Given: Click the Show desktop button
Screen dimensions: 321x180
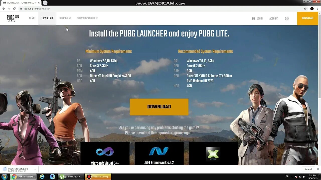Looking at the screenshot, I should [x=320, y=177].
